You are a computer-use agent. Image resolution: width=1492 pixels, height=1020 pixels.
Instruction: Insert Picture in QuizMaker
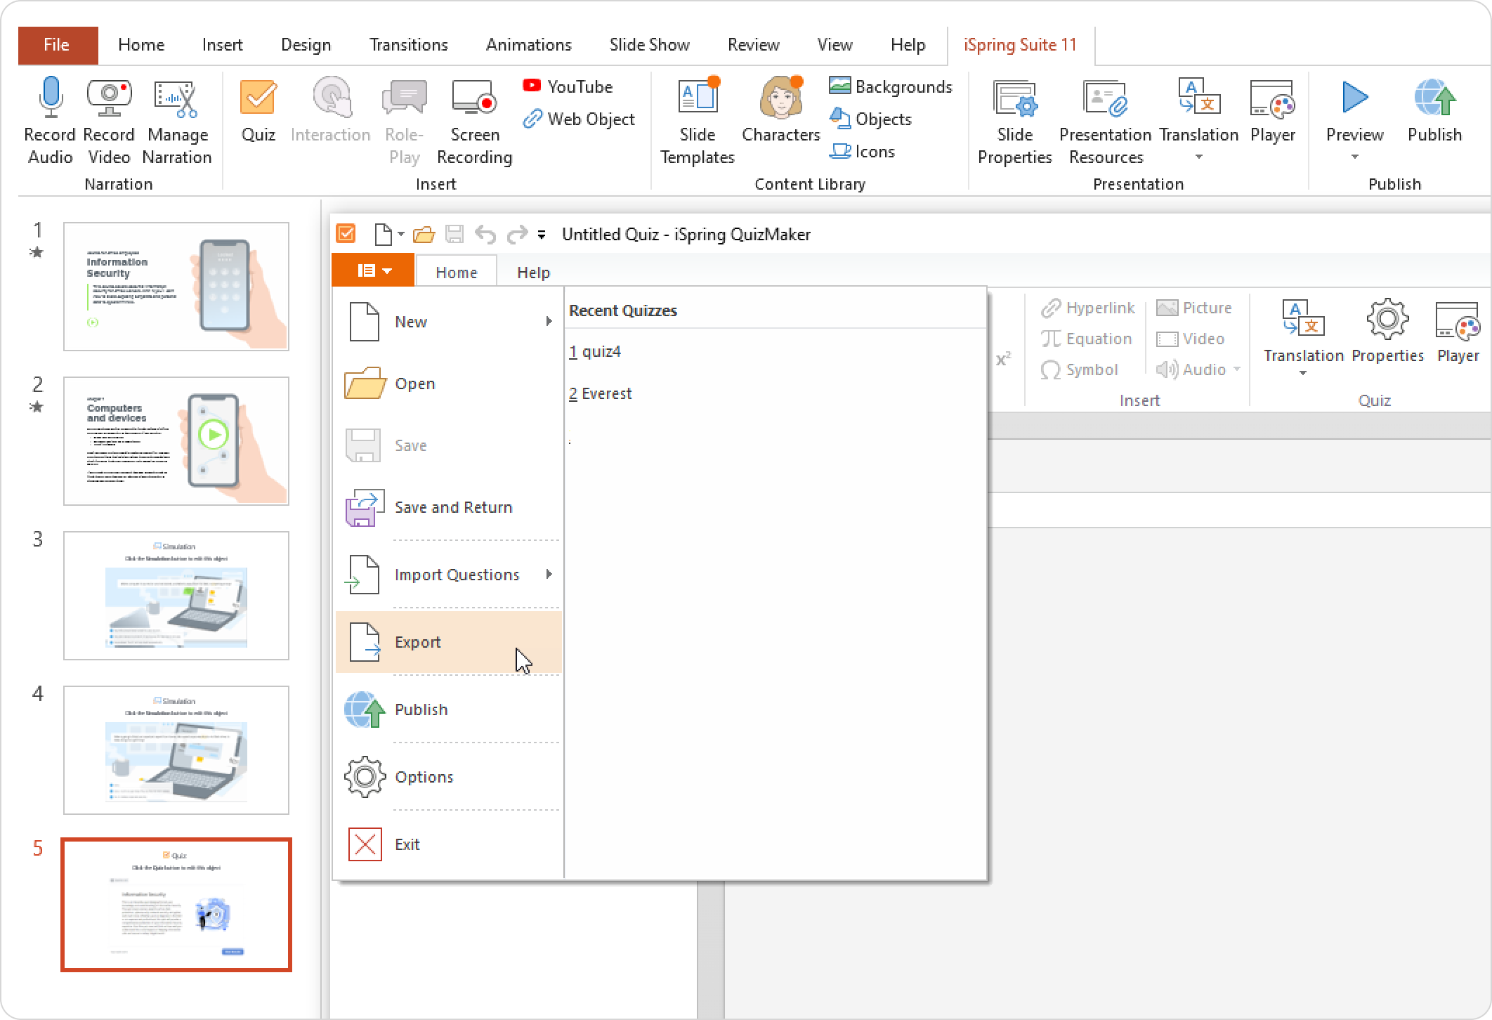[x=1193, y=308]
